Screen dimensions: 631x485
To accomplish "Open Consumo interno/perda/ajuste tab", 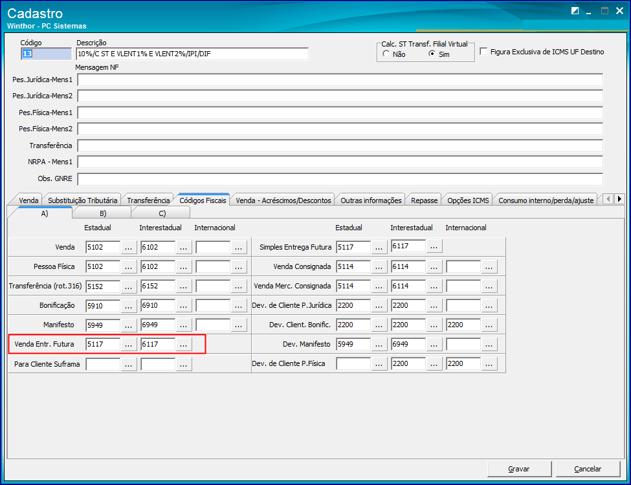I will [x=546, y=200].
